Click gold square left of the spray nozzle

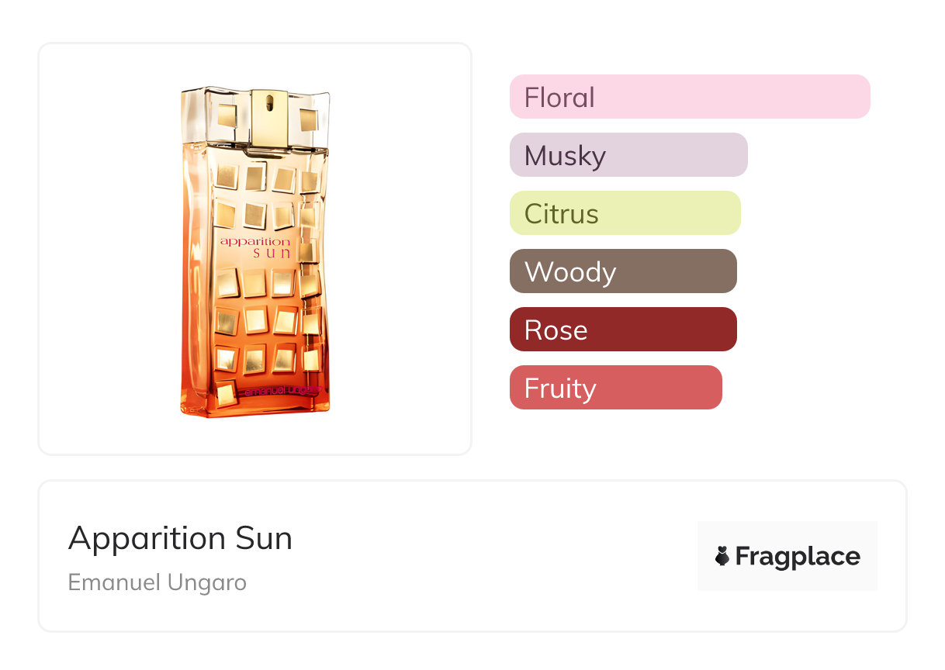pyautogui.click(x=226, y=116)
